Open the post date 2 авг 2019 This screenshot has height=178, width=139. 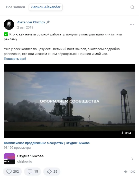25,27
